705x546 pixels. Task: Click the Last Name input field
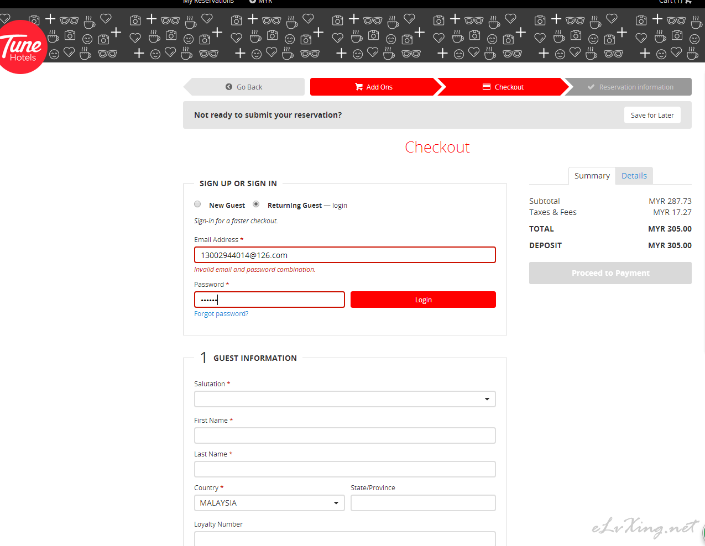click(x=344, y=469)
